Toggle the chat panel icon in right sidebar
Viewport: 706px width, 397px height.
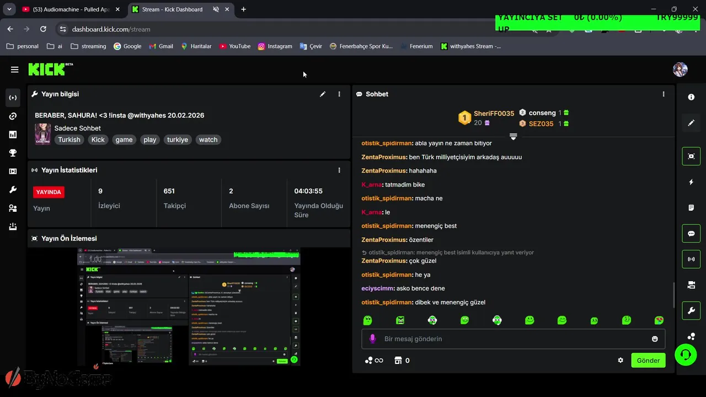click(x=691, y=233)
